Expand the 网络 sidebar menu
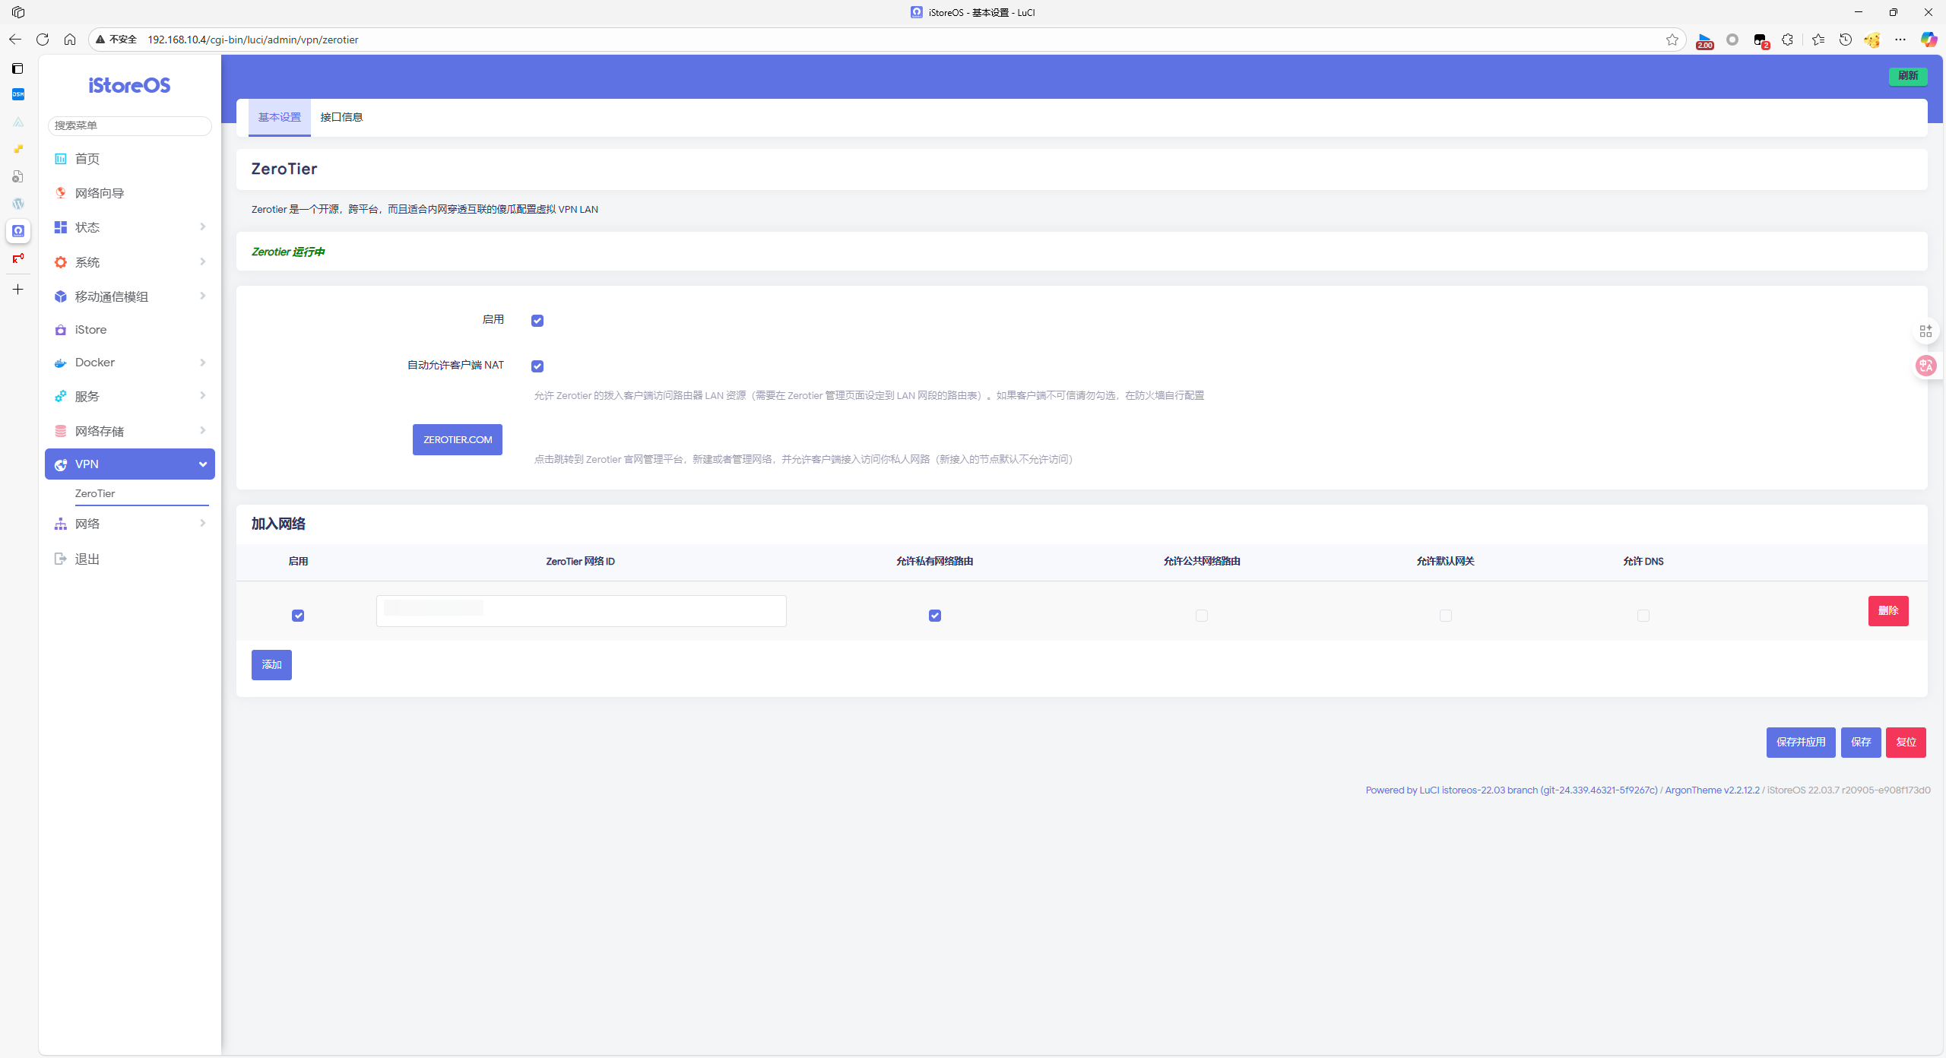Viewport: 1946px width, 1058px height. pos(130,524)
